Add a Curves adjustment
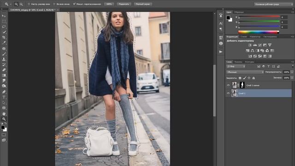 [x=260, y=45]
